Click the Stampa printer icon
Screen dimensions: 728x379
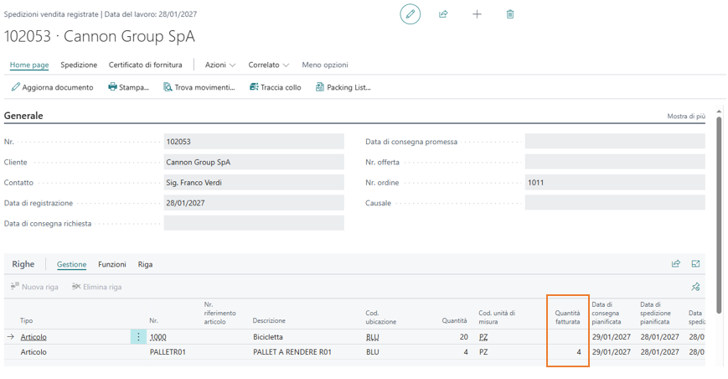112,87
